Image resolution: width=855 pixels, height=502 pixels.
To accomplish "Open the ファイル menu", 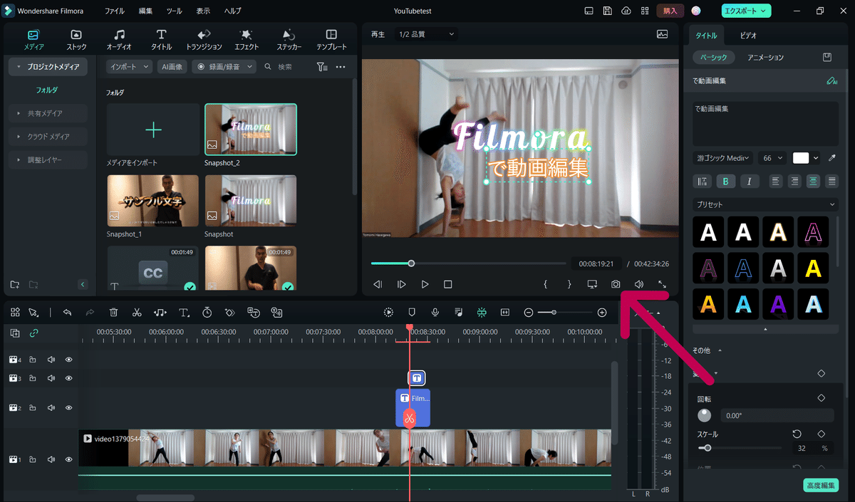I will [x=114, y=11].
